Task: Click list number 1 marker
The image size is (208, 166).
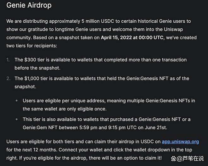Action: (x=9, y=60)
